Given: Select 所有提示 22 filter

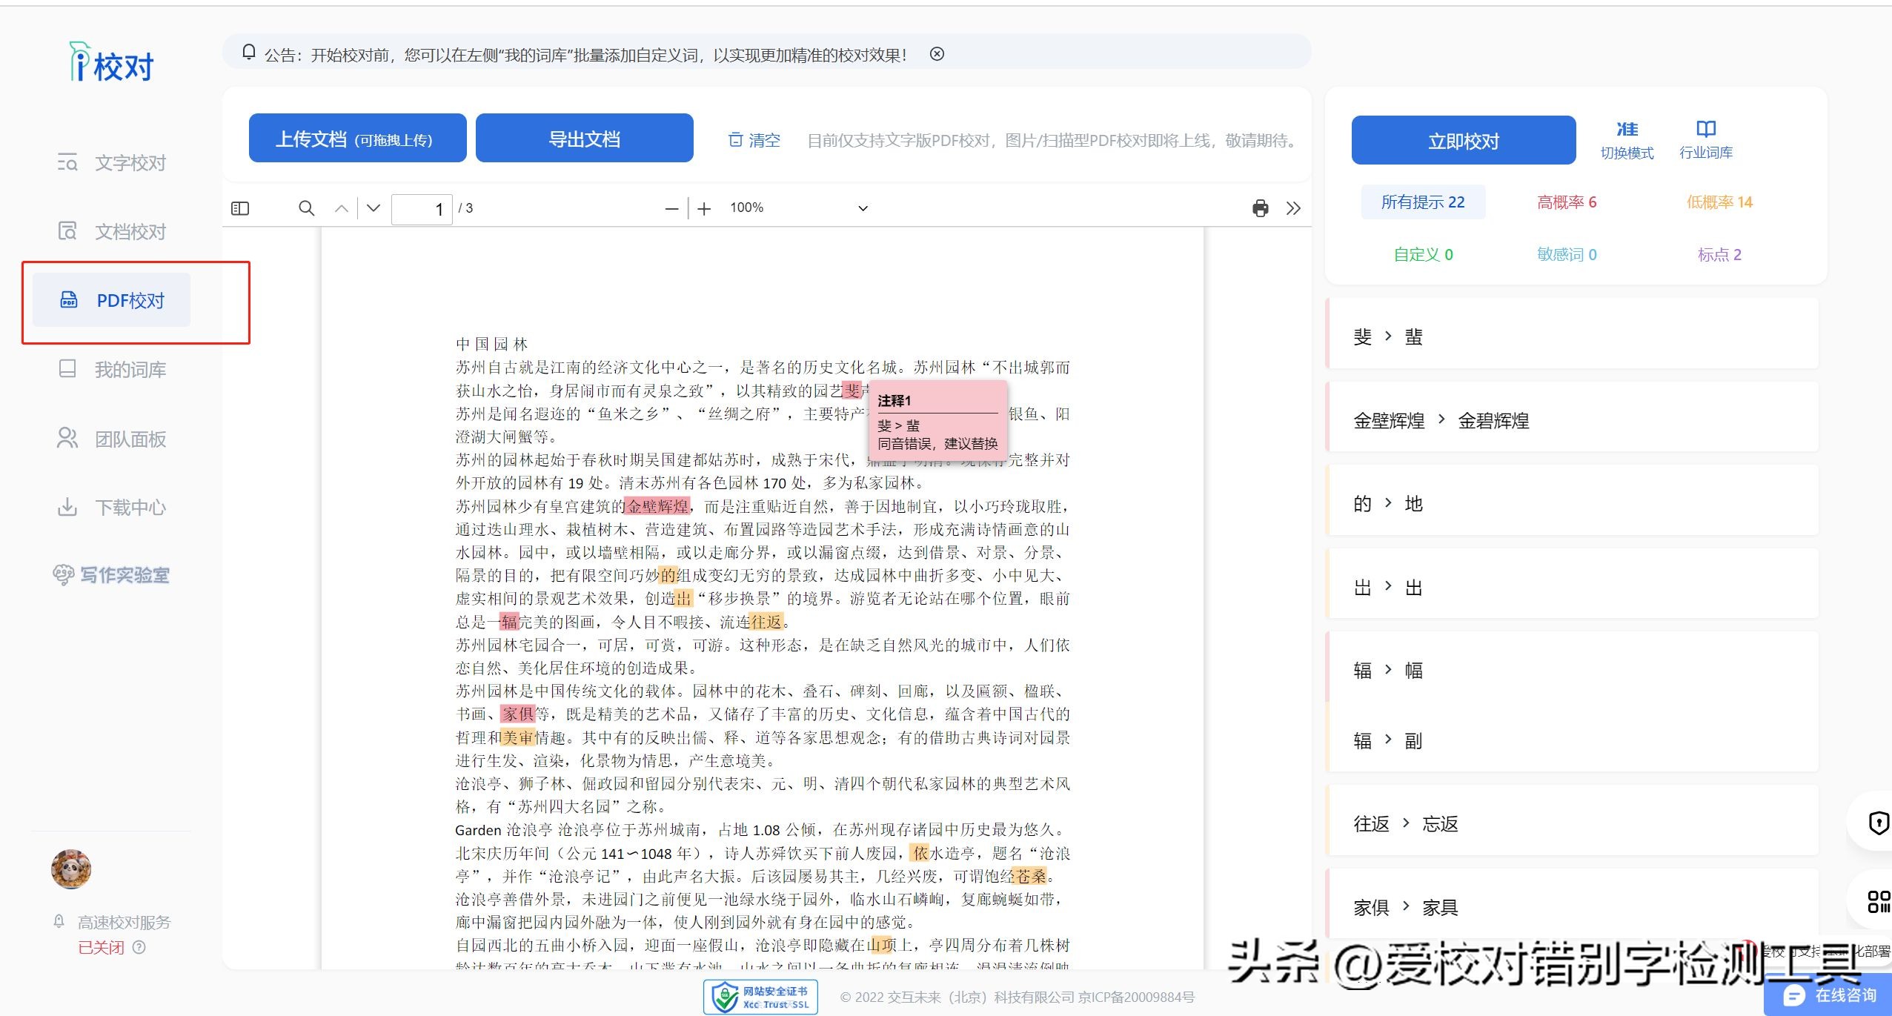Looking at the screenshot, I should 1423,202.
